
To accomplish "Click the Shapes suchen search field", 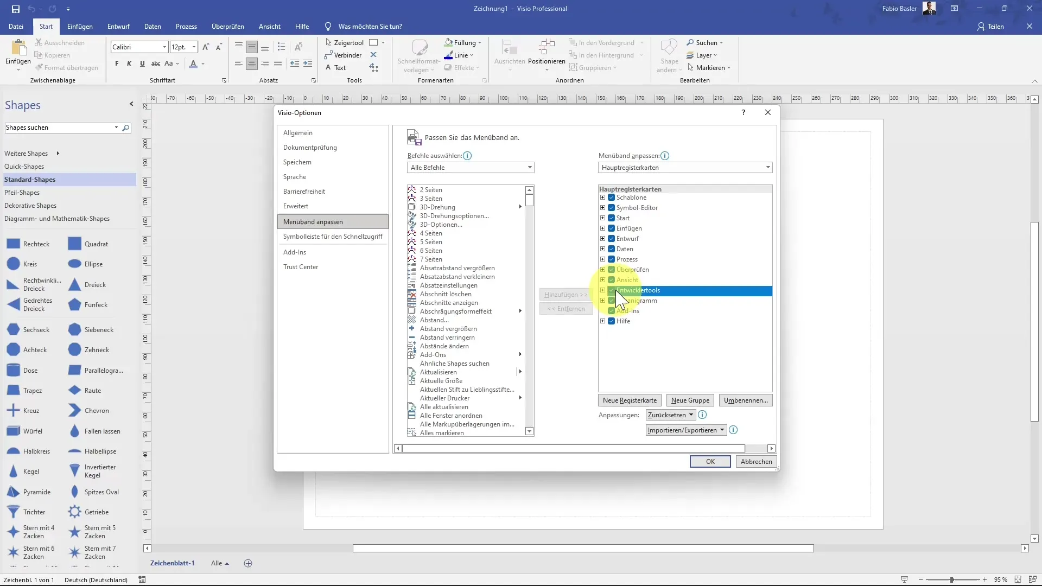I will (59, 128).
